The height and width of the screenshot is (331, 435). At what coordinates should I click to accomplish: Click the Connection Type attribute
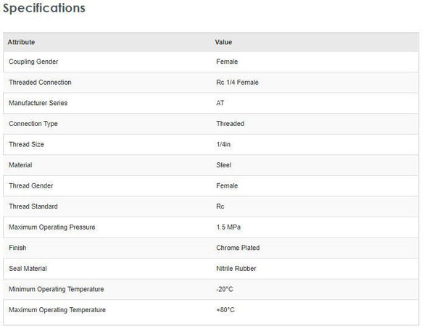tap(33, 124)
